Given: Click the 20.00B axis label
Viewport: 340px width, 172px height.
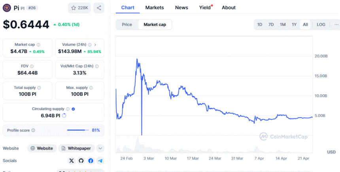Looking at the screenshot, I should tap(321, 56).
